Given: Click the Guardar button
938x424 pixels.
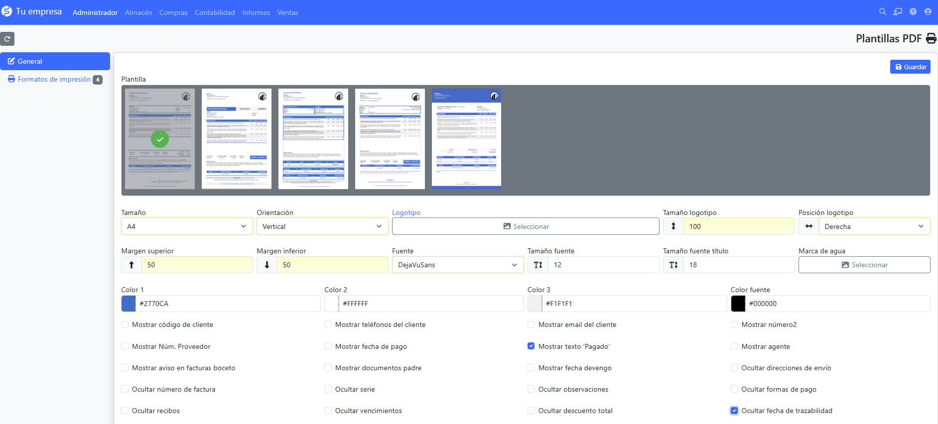Looking at the screenshot, I should [910, 67].
